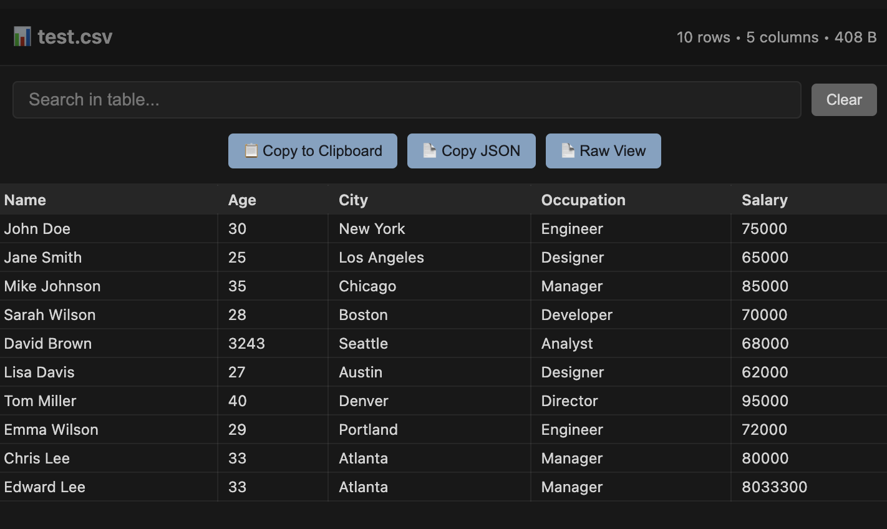This screenshot has width=887, height=529.
Task: Sort by the Age column header
Action: point(242,200)
